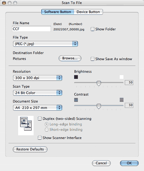Click the low contrast icon

[76, 100]
